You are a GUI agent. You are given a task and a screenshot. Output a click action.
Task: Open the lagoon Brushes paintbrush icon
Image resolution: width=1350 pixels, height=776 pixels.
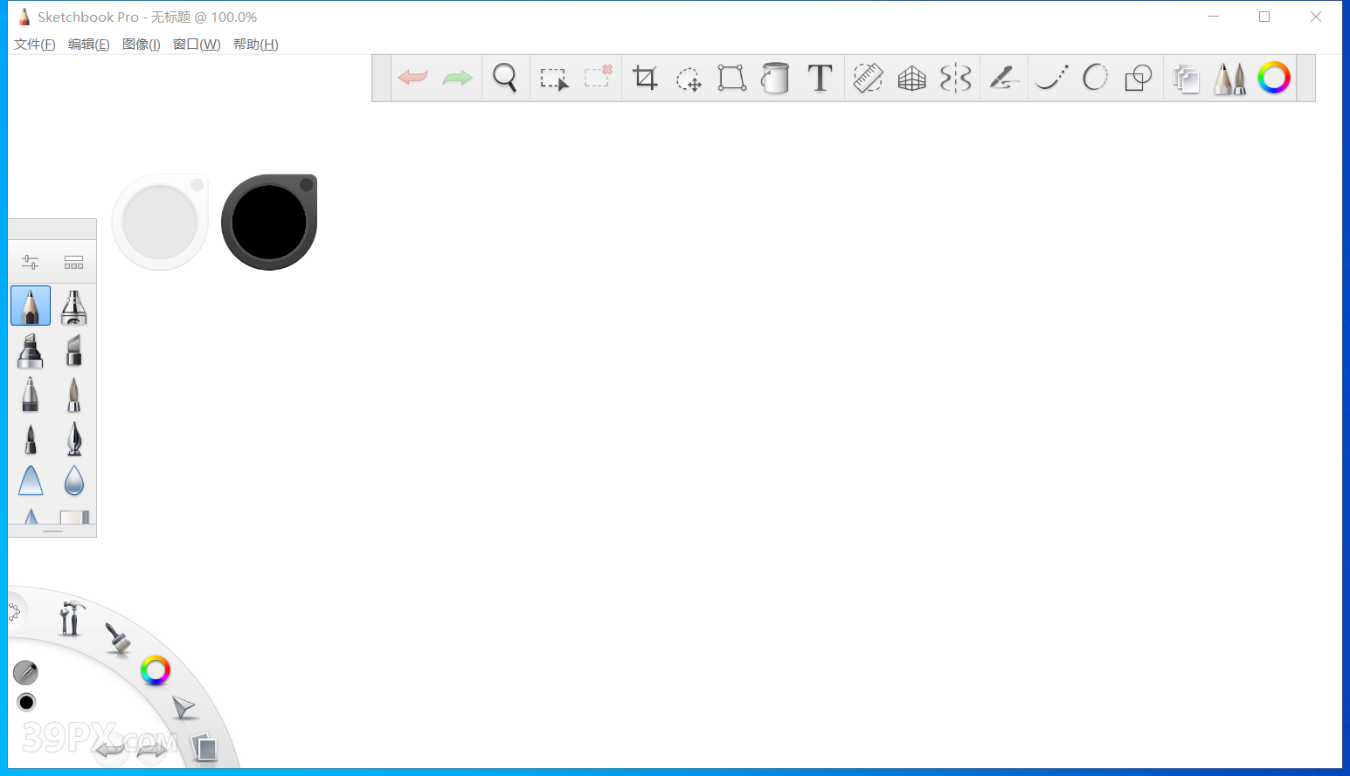(117, 639)
